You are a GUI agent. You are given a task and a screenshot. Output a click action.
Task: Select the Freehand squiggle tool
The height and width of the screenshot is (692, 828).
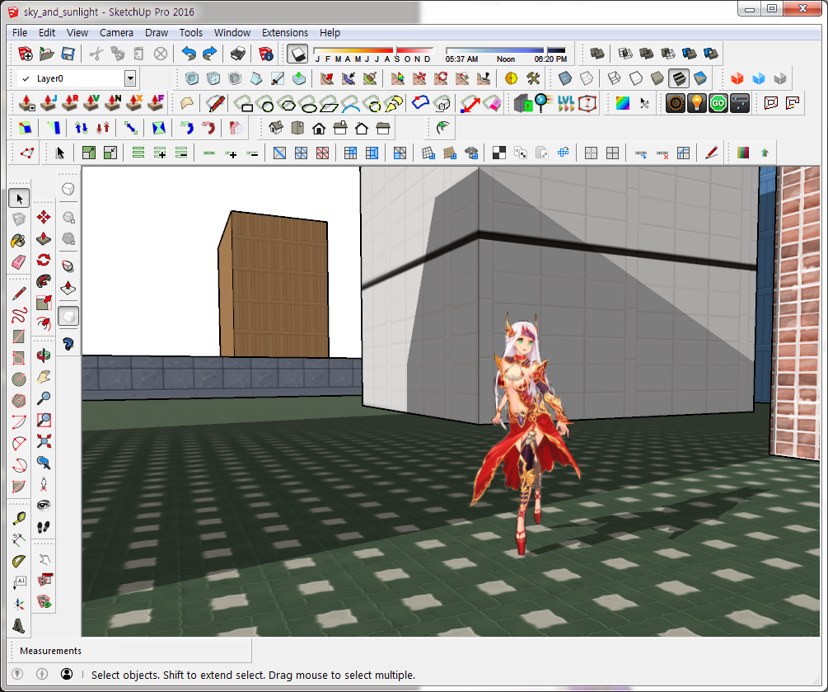[x=18, y=315]
